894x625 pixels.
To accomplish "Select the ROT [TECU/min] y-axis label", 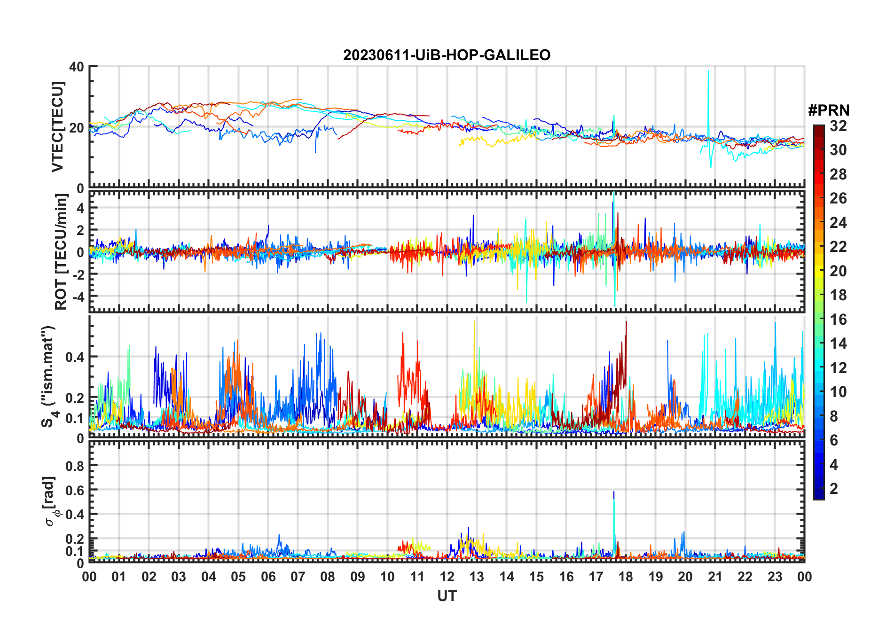I will tap(61, 252).
